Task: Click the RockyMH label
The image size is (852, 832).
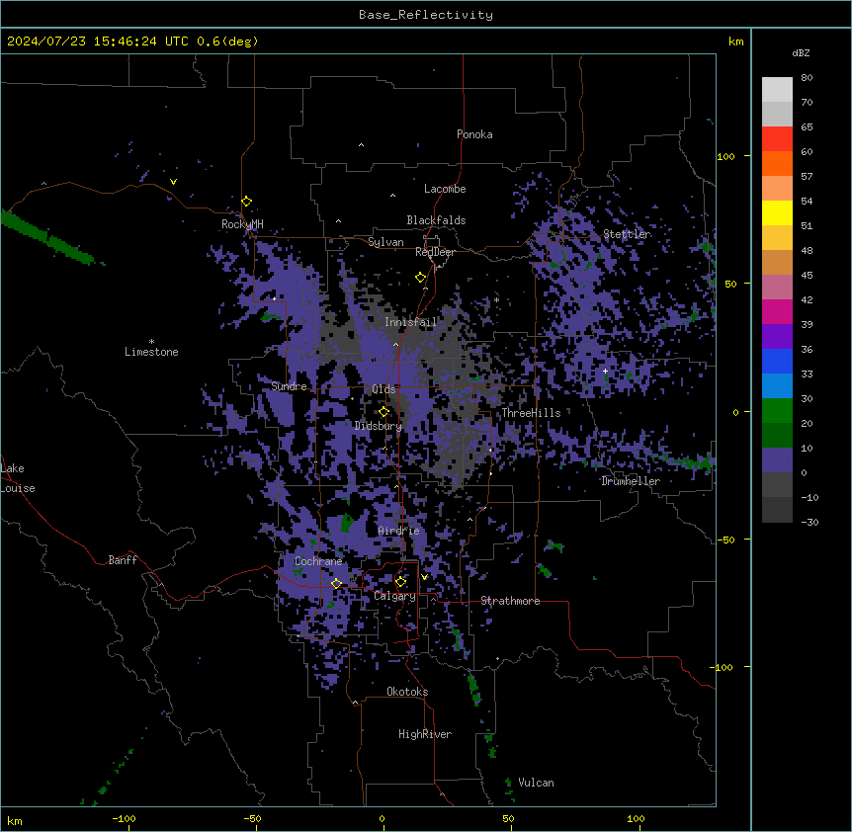Action: tap(242, 224)
